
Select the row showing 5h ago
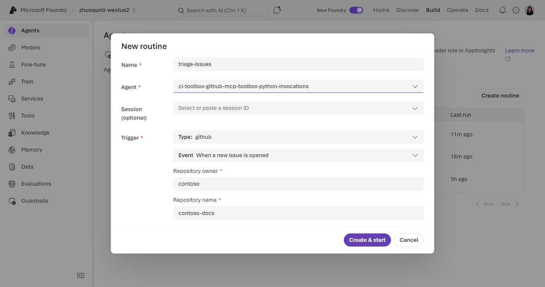pyautogui.click(x=479, y=179)
